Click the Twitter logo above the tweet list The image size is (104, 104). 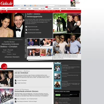pyautogui.click(x=58, y=63)
